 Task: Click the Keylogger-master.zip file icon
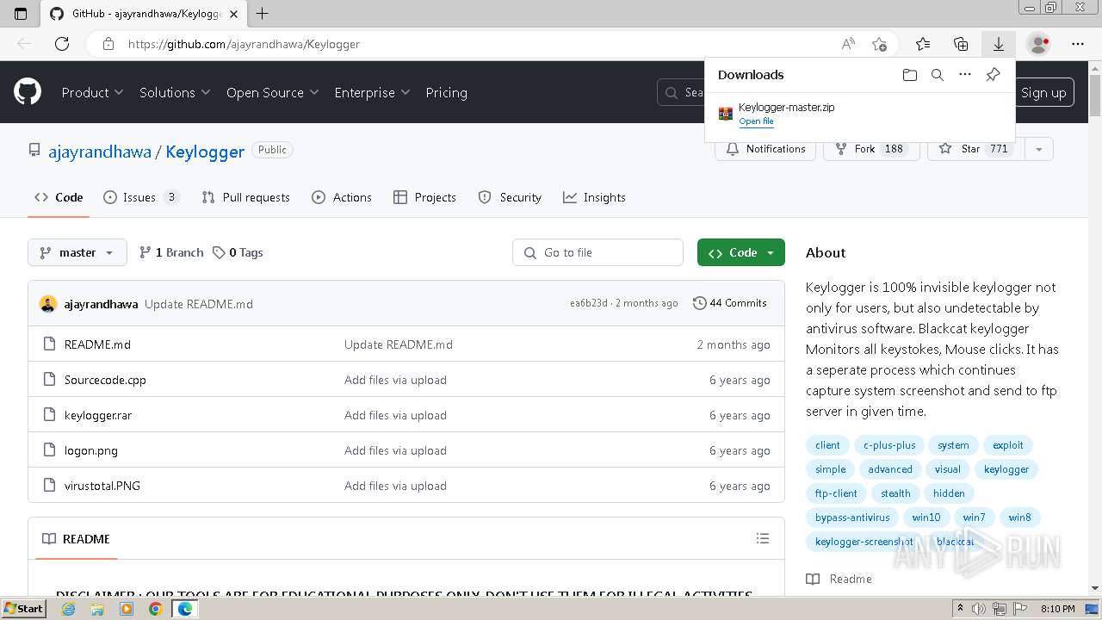point(726,114)
